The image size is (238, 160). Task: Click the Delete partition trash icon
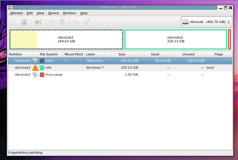click(x=24, y=22)
